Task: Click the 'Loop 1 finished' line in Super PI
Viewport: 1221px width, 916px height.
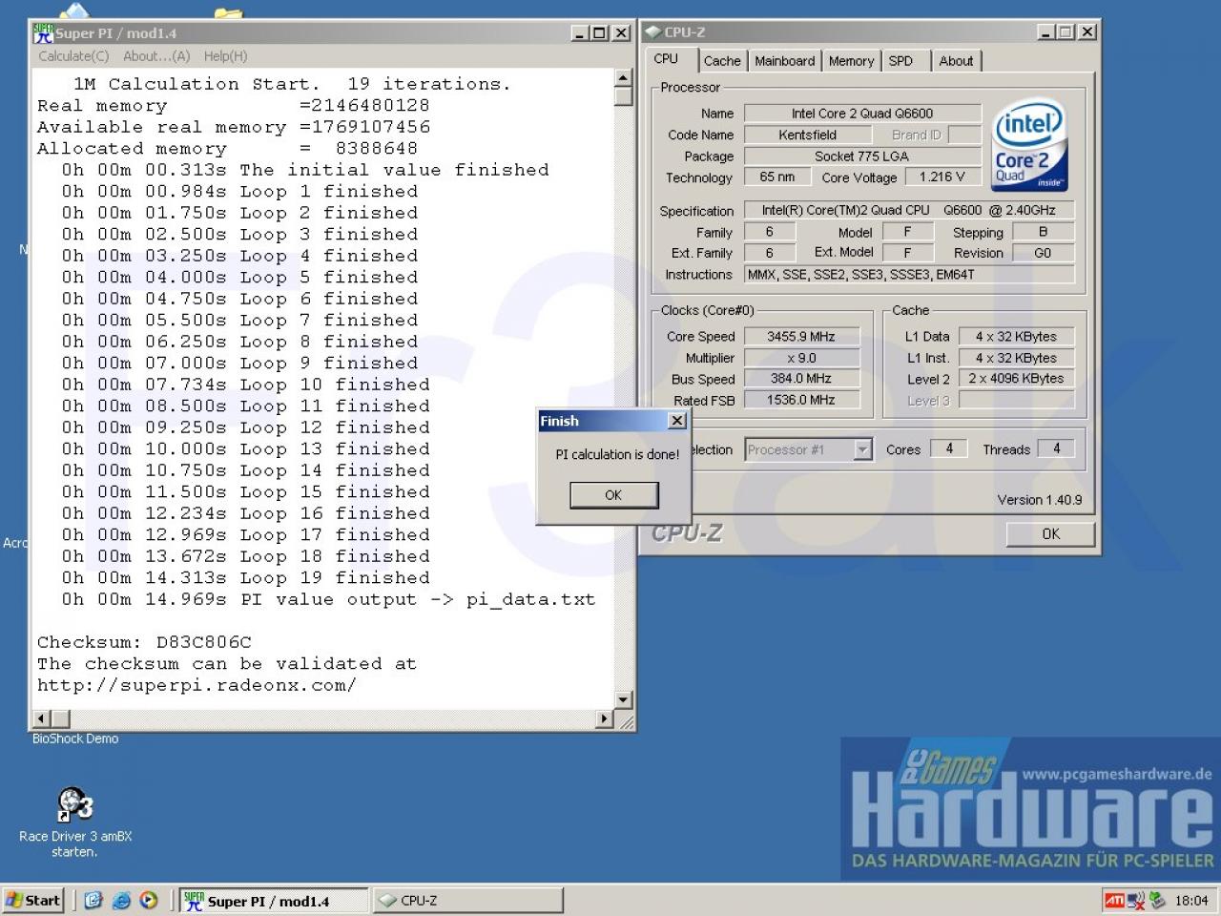Action: point(239,192)
